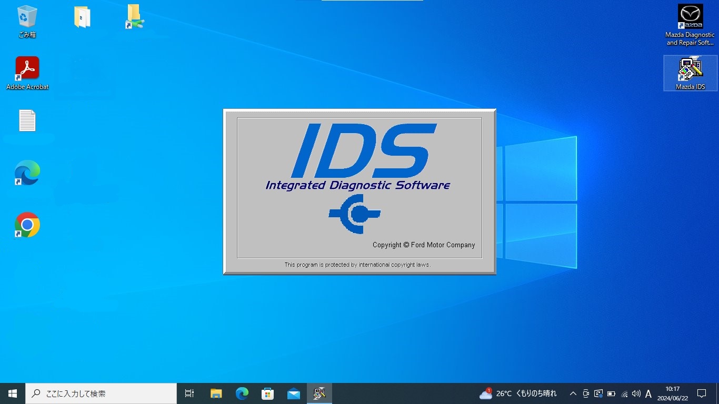Screen dimensions: 719x404
Task: Open Microsoft Edge from the taskbar
Action: pos(242,393)
